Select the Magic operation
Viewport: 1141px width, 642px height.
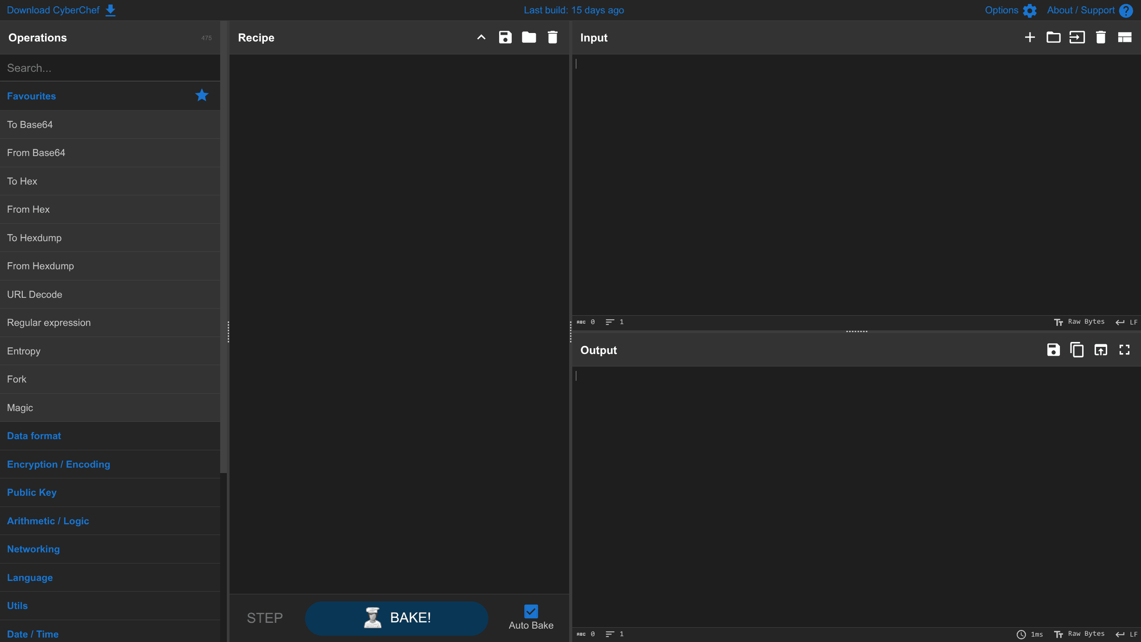(x=110, y=408)
